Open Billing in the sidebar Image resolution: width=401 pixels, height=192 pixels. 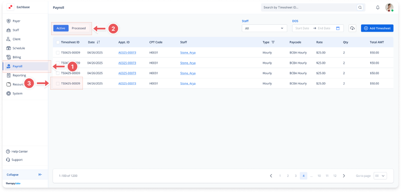point(17,57)
